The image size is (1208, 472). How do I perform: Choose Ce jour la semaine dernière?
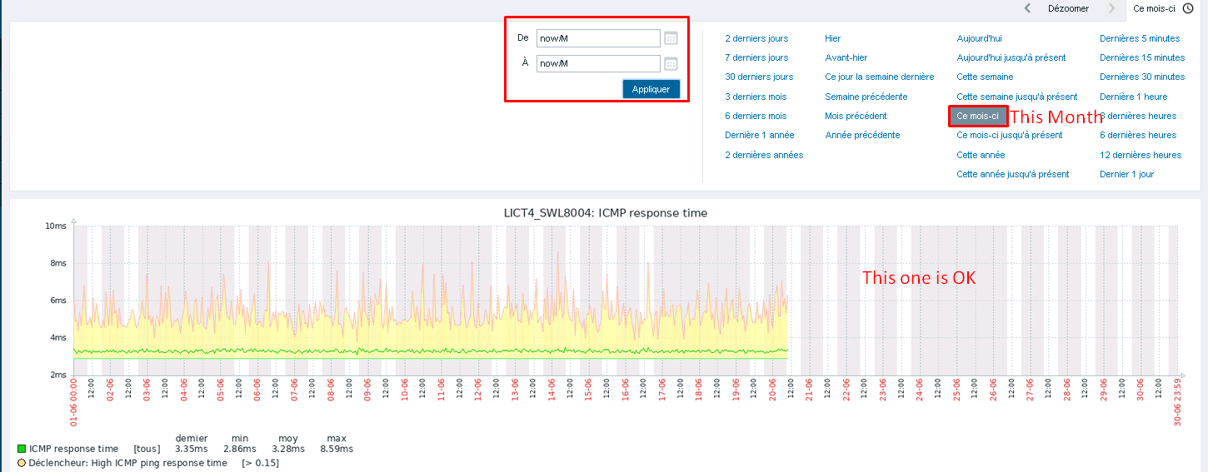pos(880,77)
